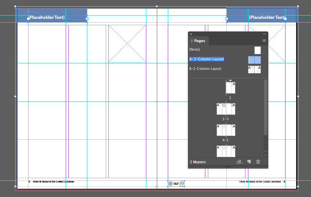Click the Pages panel scroll down arrow

[x=266, y=156]
